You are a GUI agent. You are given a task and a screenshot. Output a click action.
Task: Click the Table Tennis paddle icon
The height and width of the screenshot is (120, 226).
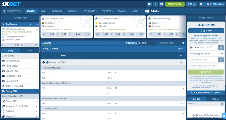tap(4, 86)
